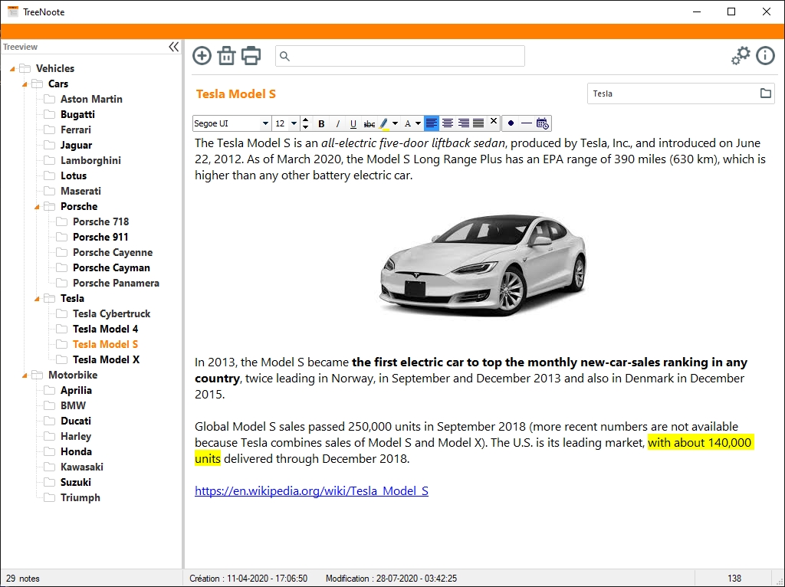This screenshot has height=587, width=785.
Task: Open Porsche Panamera note
Action: [x=116, y=283]
